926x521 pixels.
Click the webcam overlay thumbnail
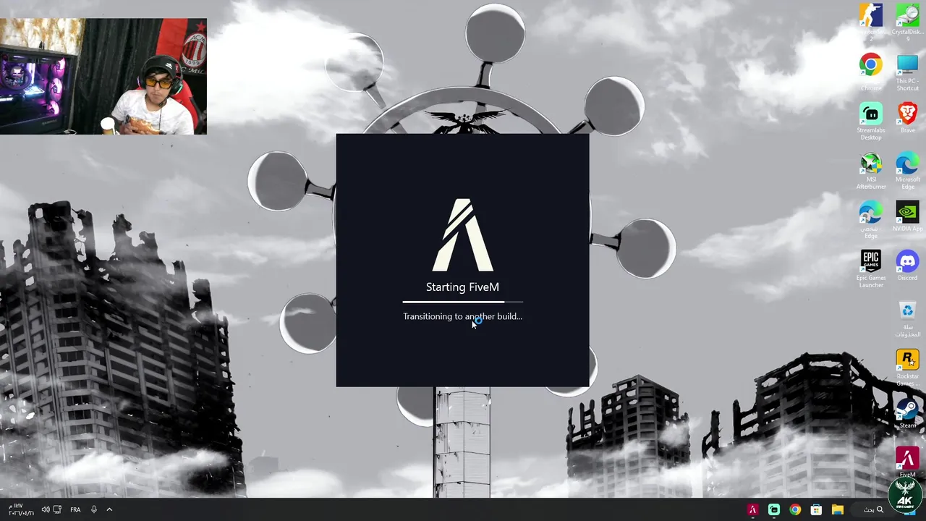point(103,77)
